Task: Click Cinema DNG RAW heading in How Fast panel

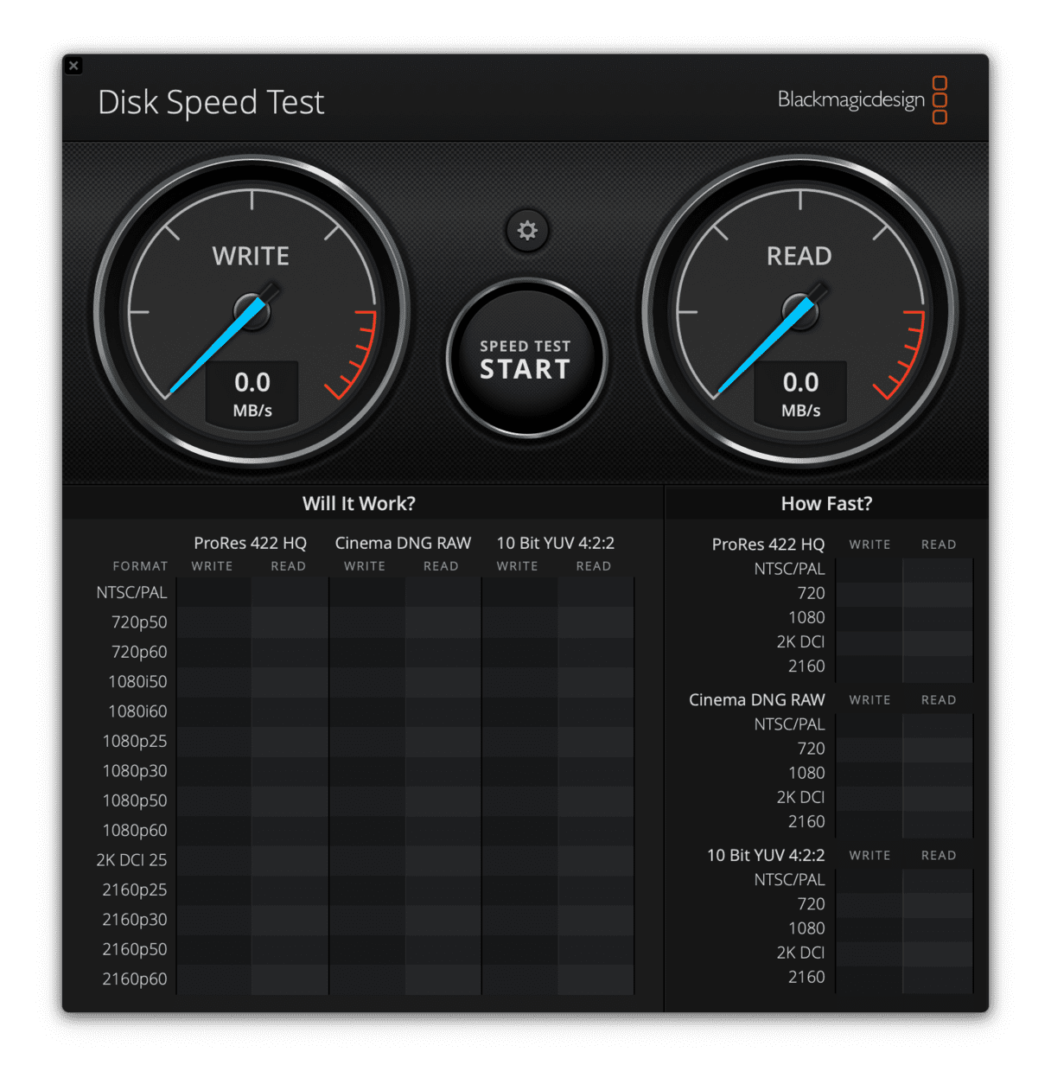Action: point(756,699)
